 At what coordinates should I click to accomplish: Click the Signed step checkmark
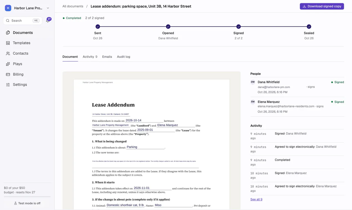238,27
